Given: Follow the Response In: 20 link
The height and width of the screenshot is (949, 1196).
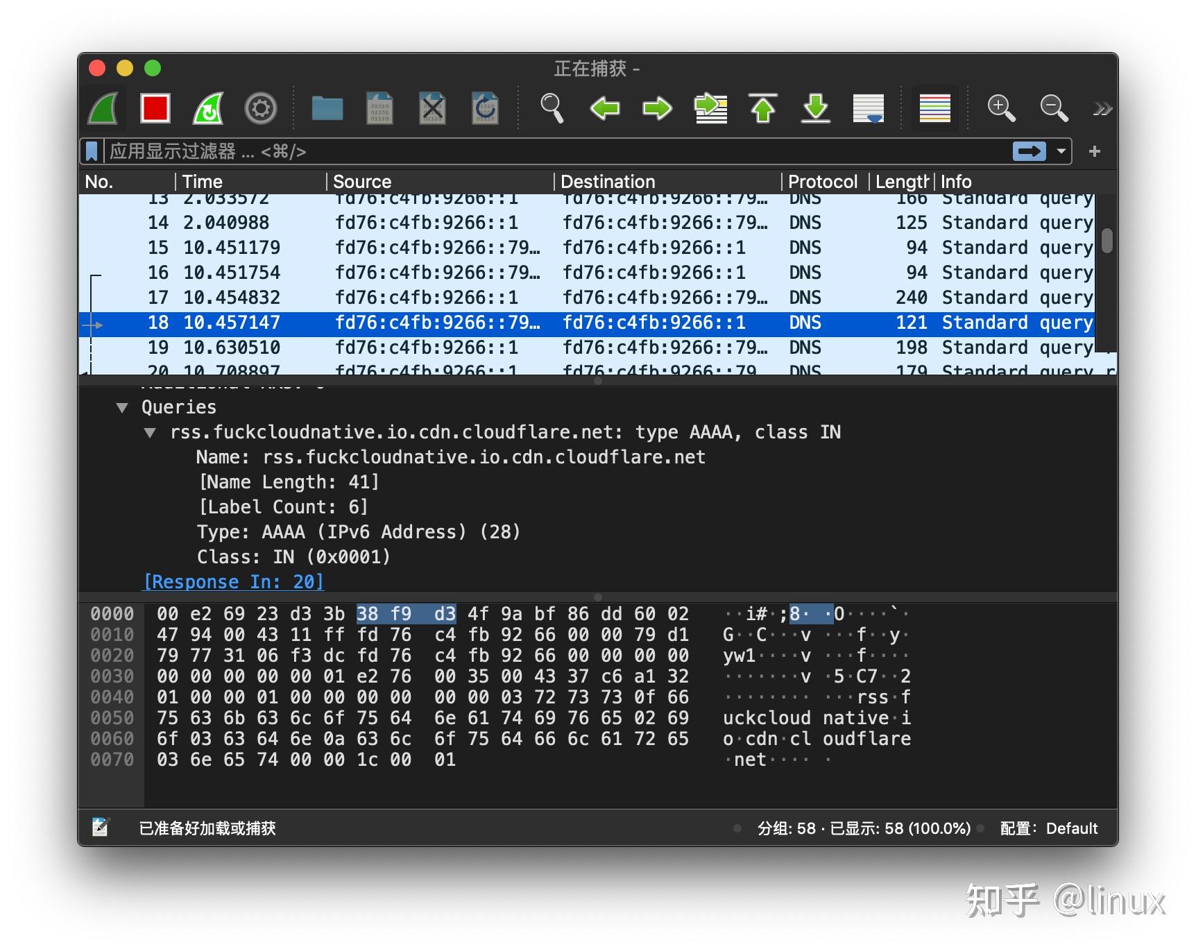Looking at the screenshot, I should coord(233,581).
